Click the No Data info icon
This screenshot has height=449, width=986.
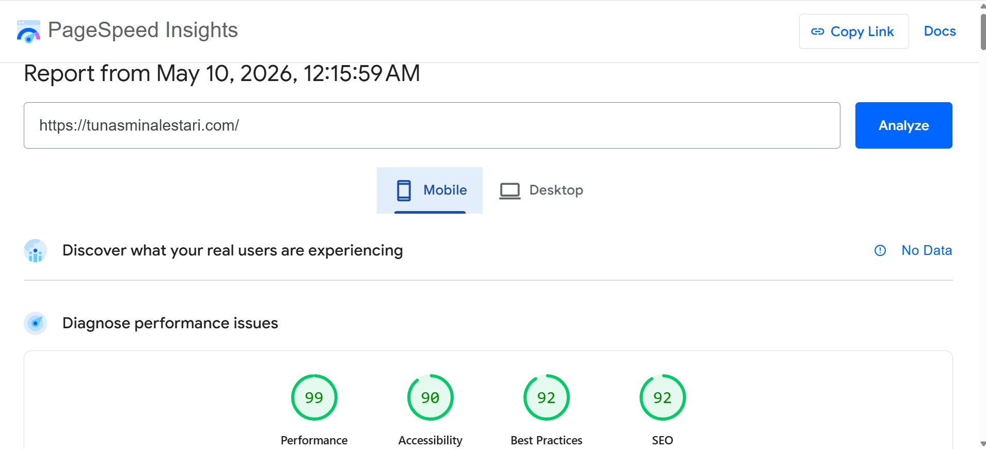click(x=880, y=251)
